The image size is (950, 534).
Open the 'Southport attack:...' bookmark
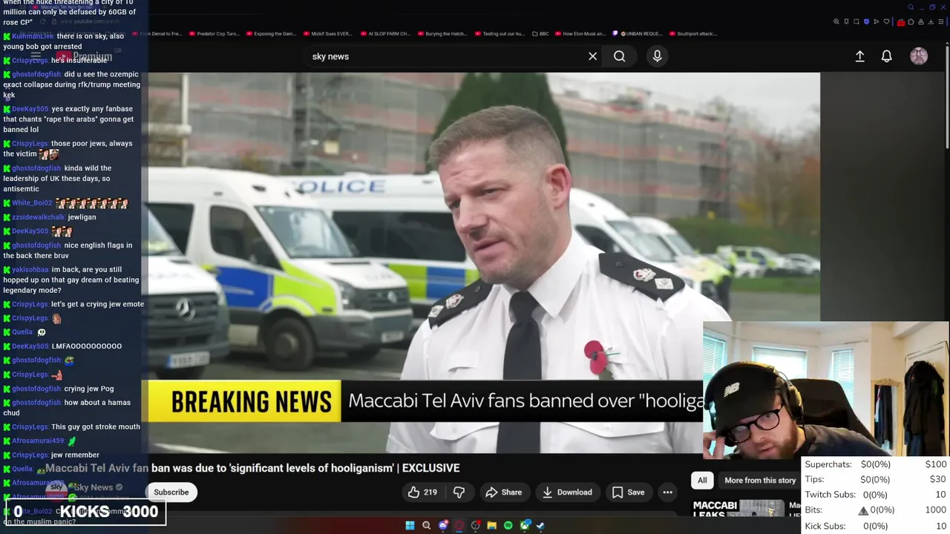pyautogui.click(x=694, y=33)
